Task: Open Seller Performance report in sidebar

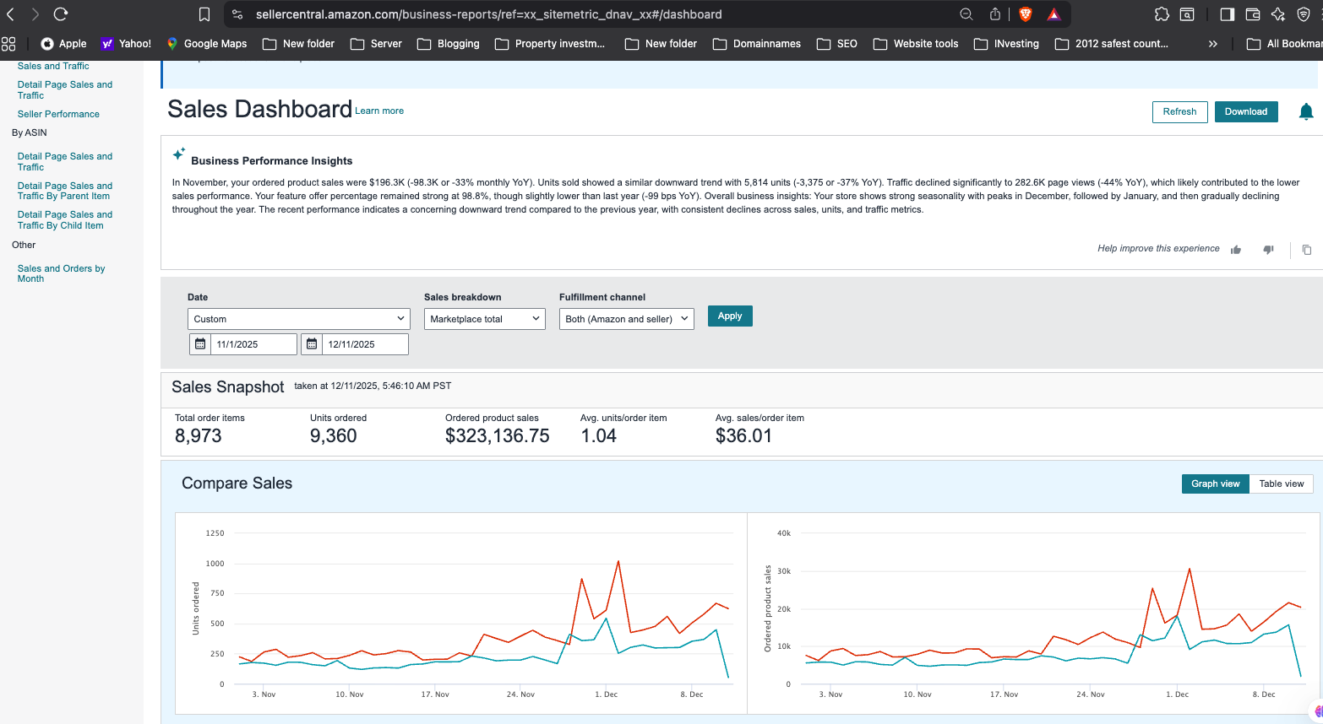Action: click(58, 114)
